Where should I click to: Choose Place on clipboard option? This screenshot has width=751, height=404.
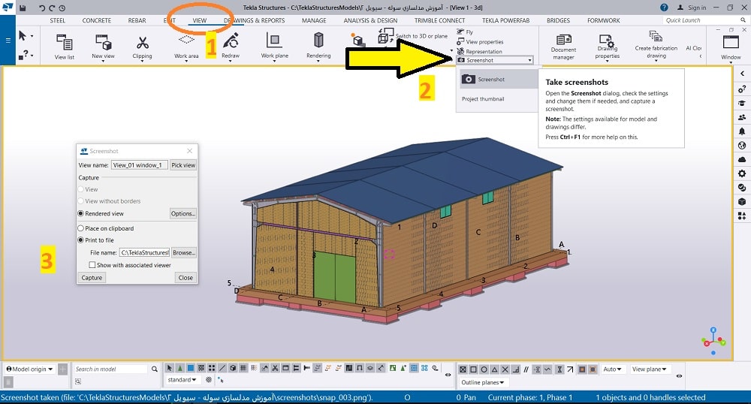pyautogui.click(x=81, y=228)
